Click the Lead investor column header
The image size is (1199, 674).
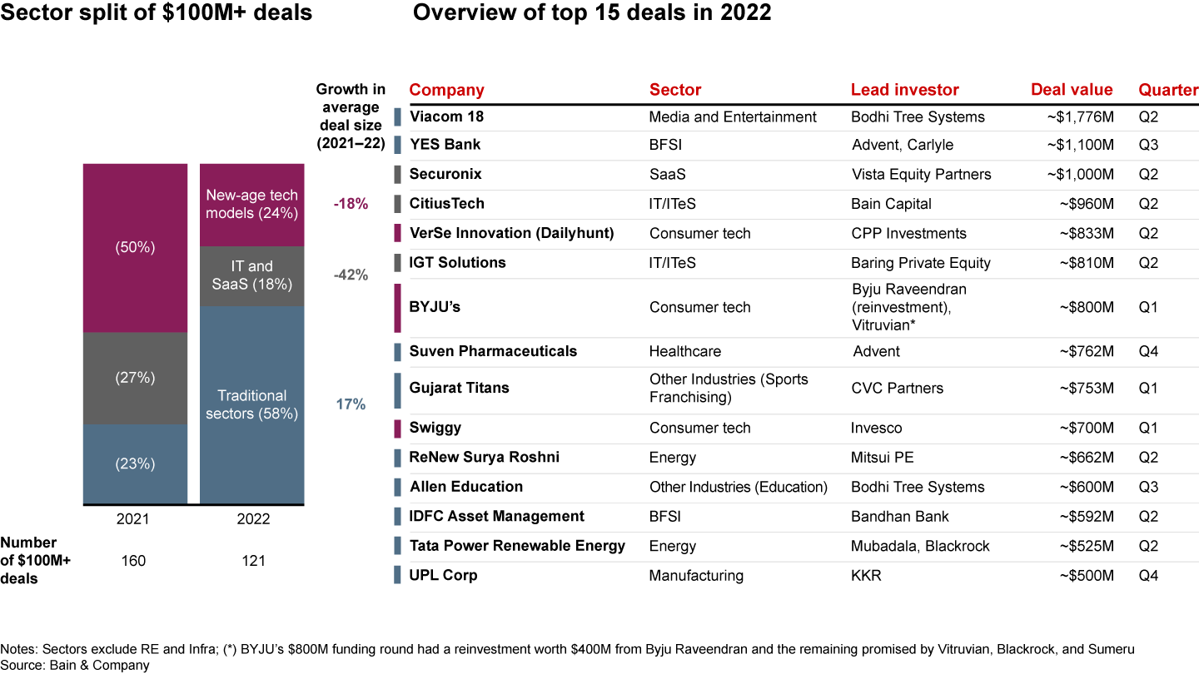tap(904, 90)
